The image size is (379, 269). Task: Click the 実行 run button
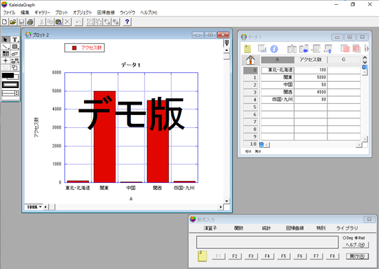tap(357, 256)
